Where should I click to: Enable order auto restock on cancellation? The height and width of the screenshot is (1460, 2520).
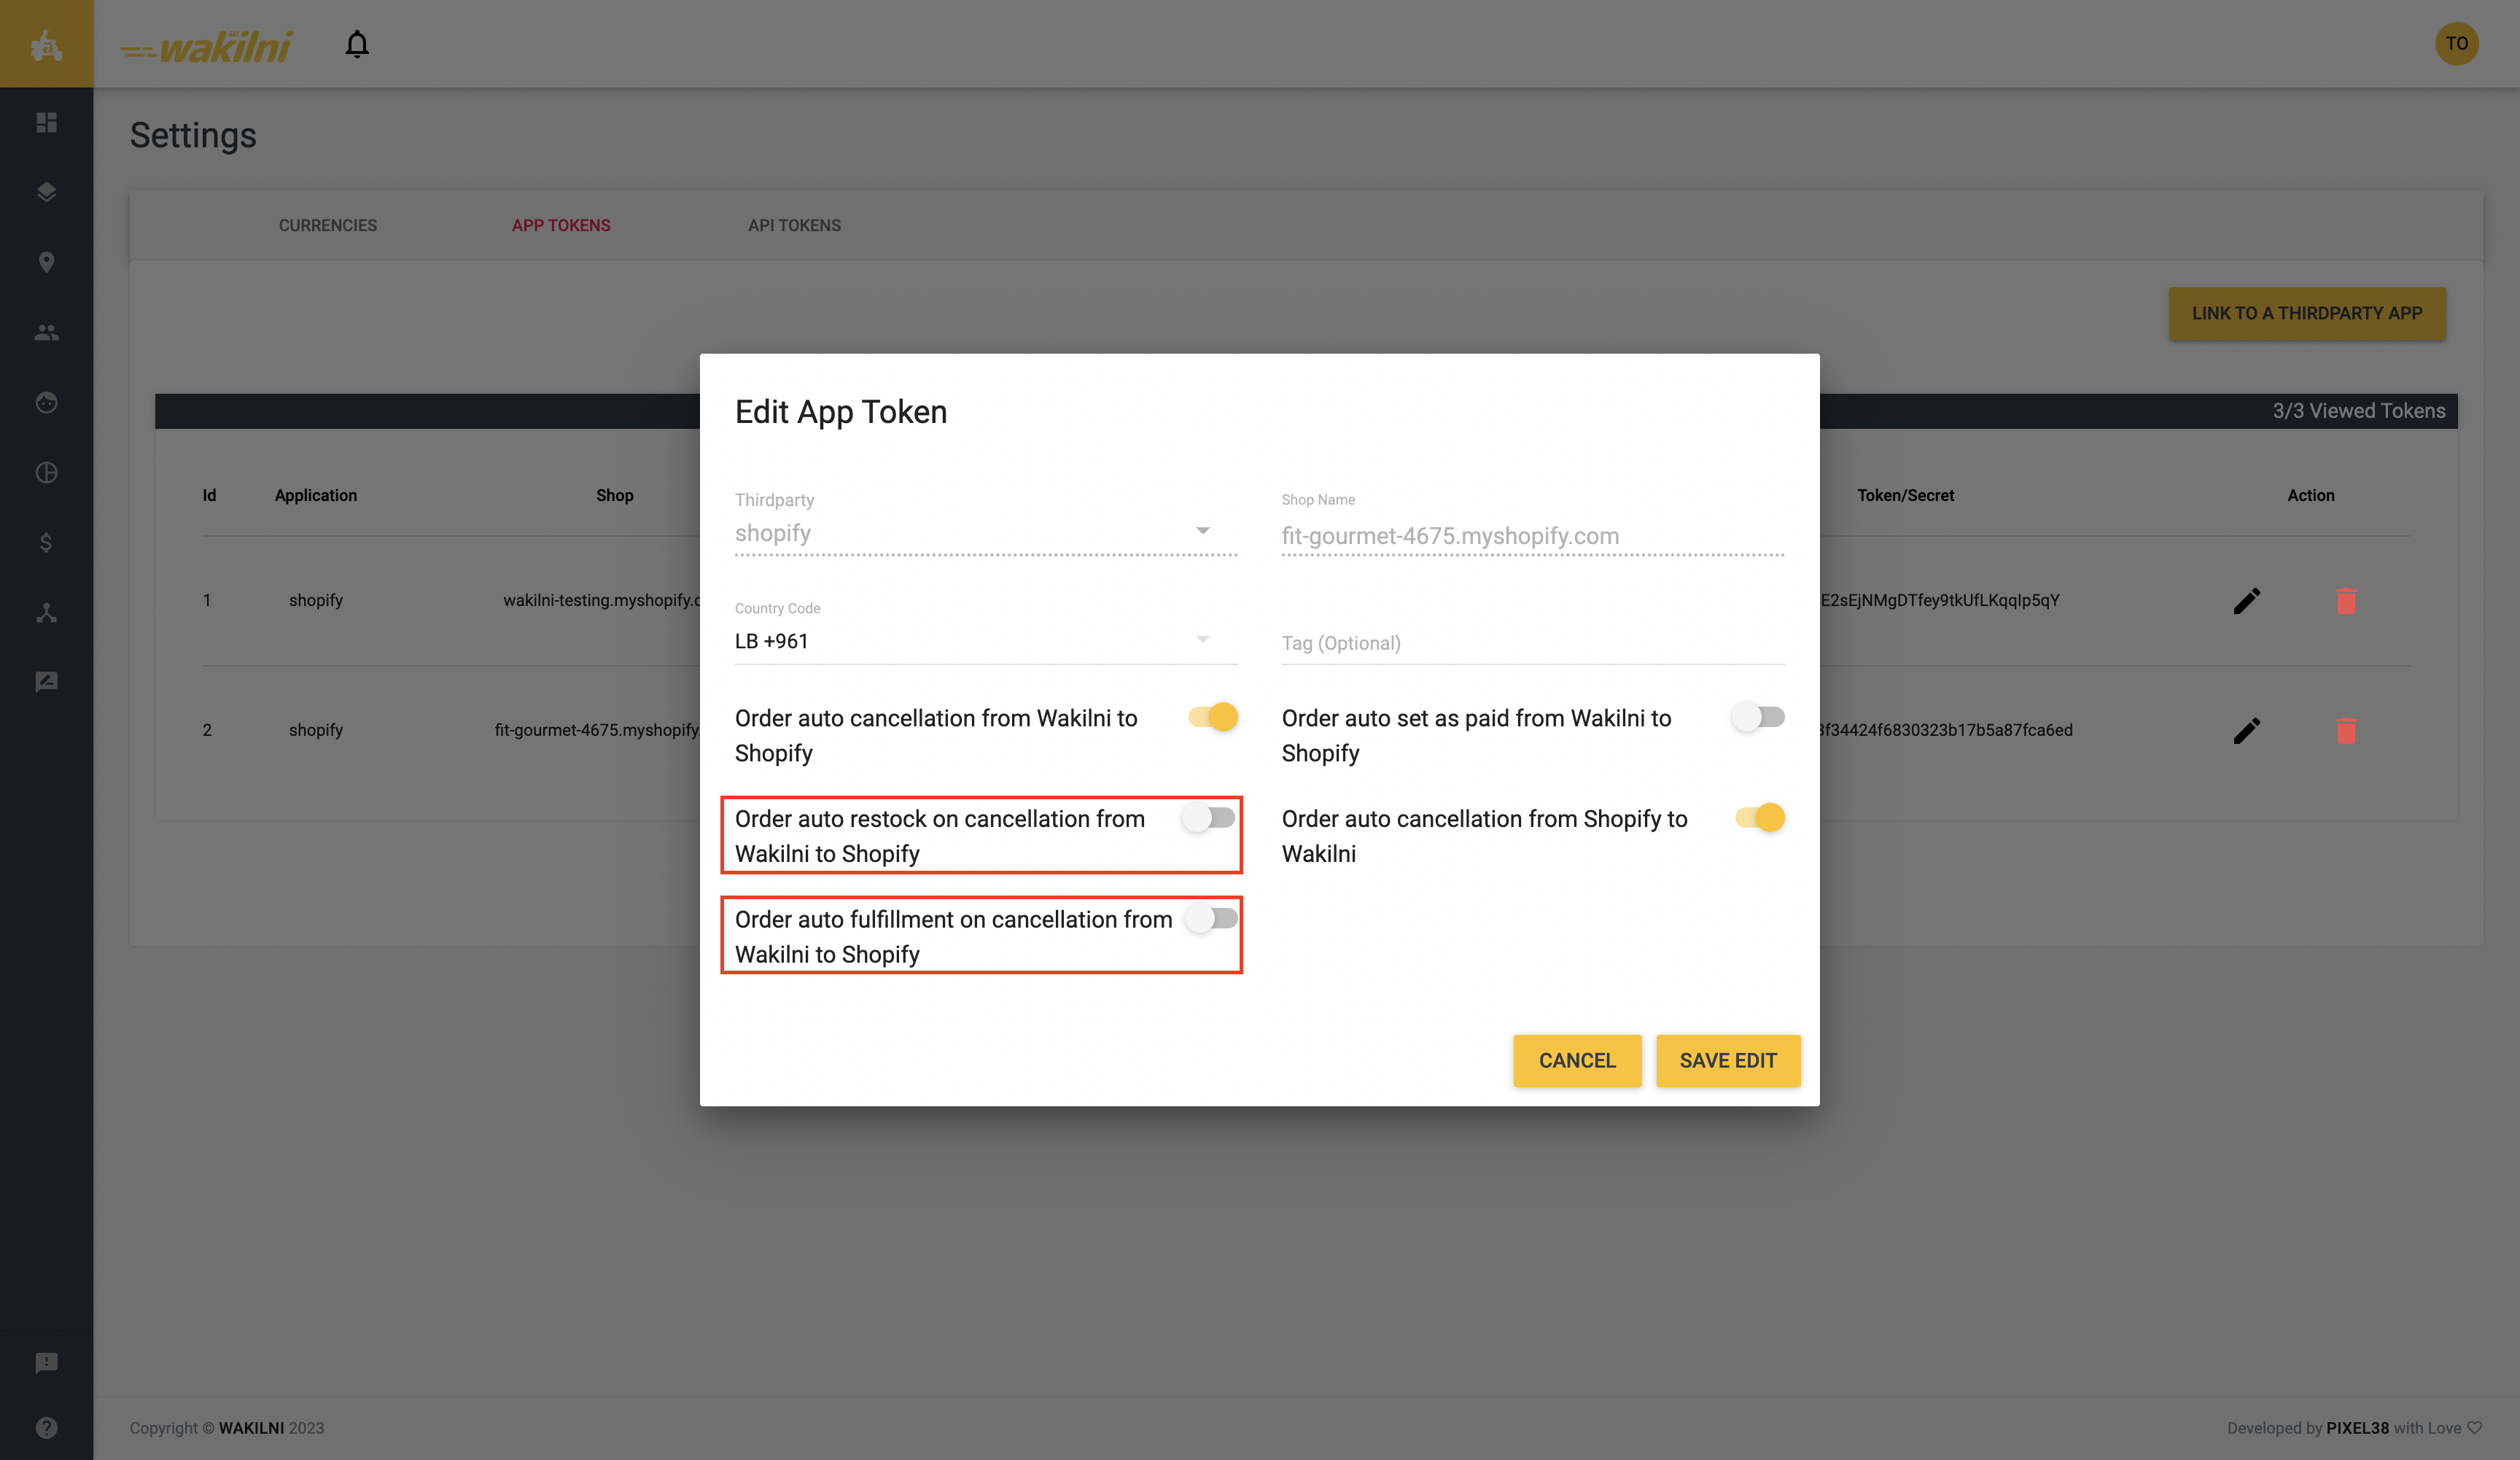(x=1209, y=818)
